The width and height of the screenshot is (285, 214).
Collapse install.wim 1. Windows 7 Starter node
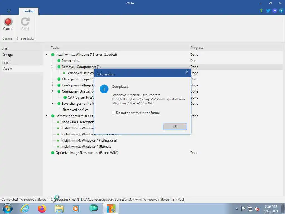[x=46, y=54]
